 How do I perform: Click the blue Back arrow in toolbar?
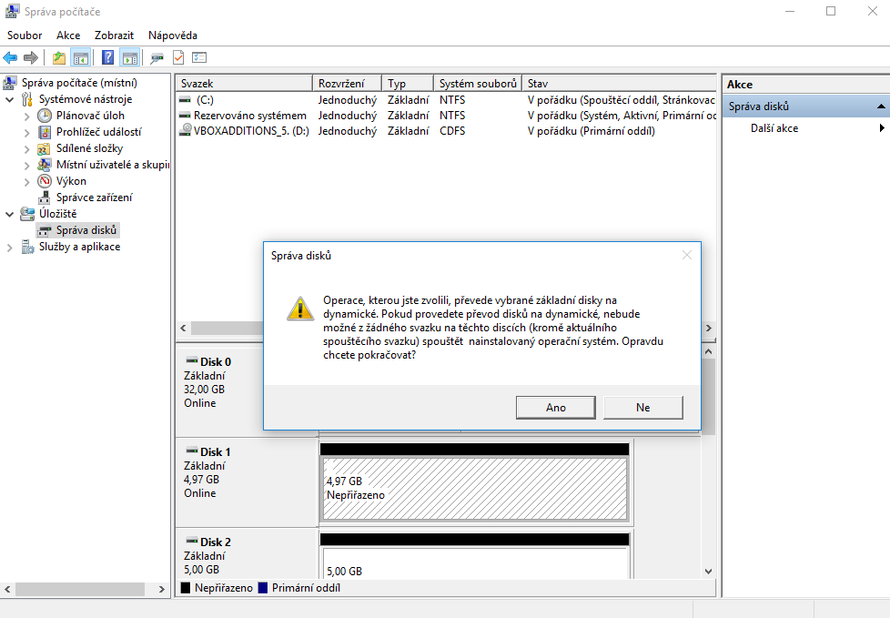click(11, 57)
